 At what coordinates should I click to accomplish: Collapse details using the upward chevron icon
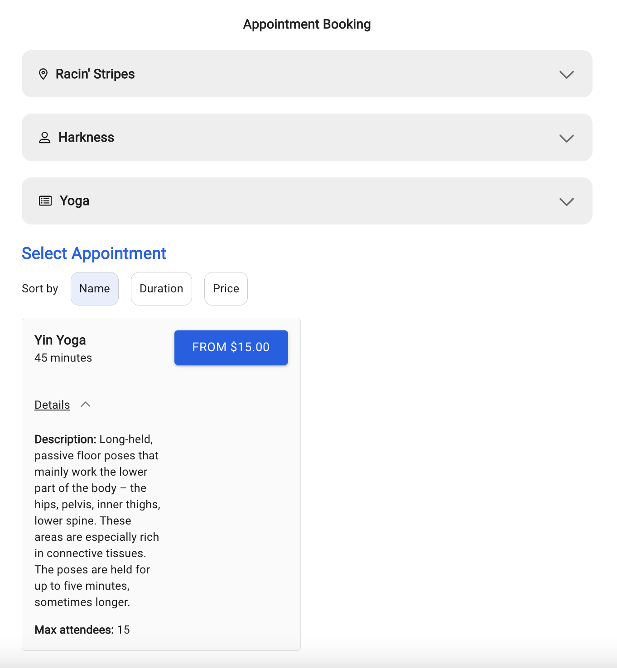click(x=86, y=405)
